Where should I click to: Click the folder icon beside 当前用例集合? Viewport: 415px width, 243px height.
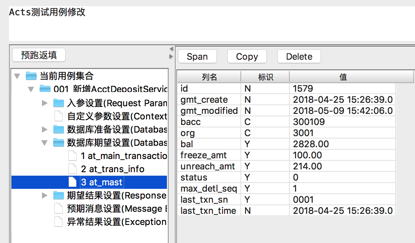tap(31, 76)
